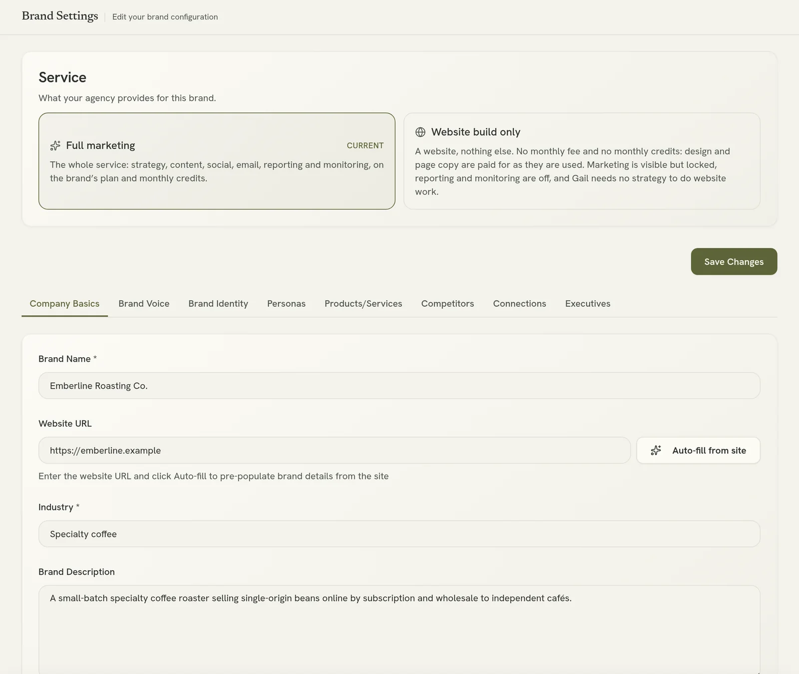
Task: Focus the Industry input field
Action: [x=399, y=534]
